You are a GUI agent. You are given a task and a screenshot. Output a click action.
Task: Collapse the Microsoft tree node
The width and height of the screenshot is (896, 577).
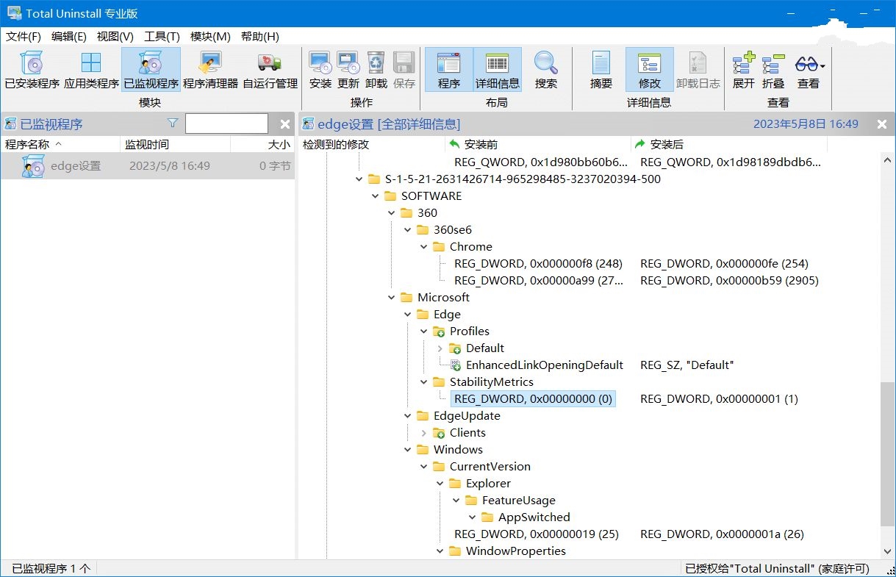391,298
